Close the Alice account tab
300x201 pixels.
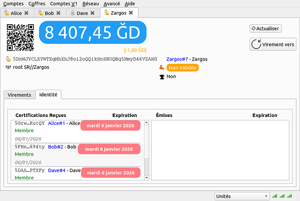click(x=27, y=13)
